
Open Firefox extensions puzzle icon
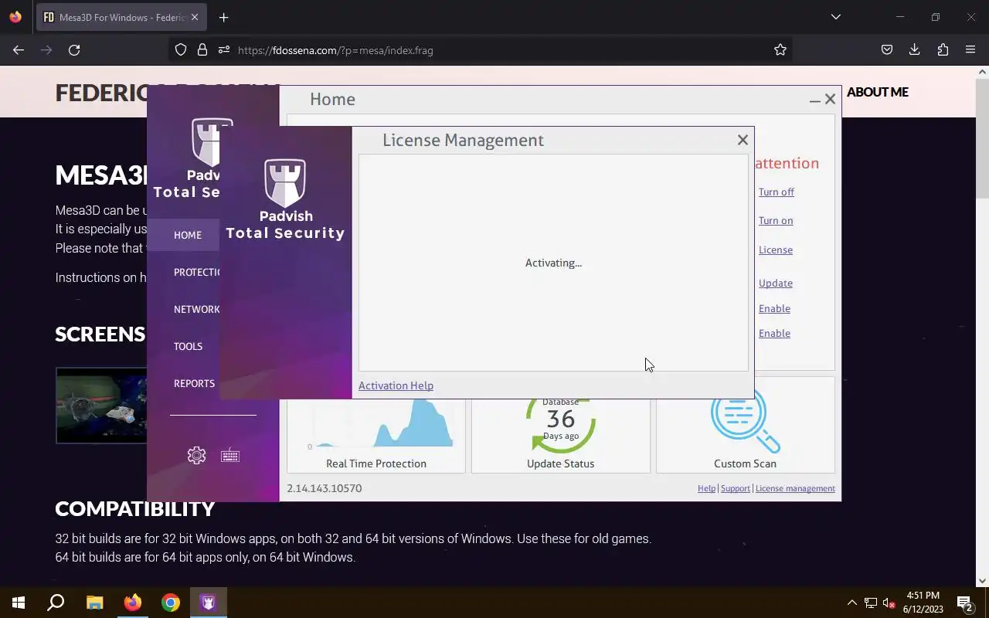point(943,49)
